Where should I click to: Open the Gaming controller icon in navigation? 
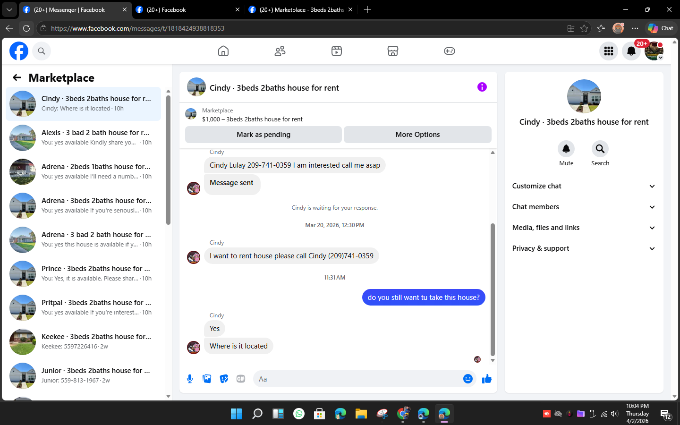pos(450,51)
